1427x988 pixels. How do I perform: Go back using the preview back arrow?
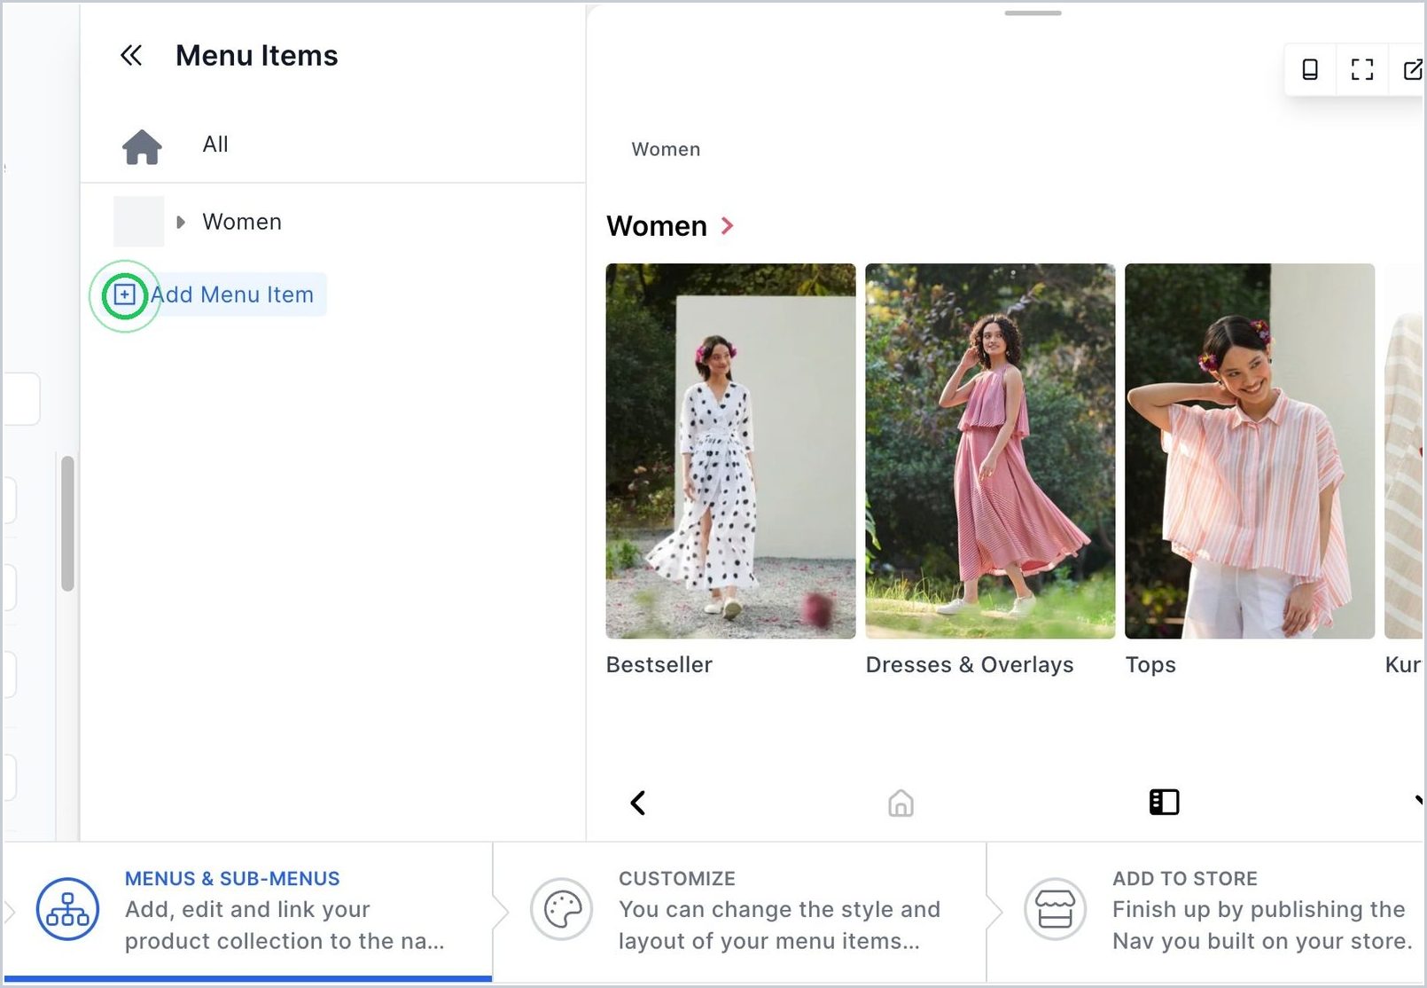click(638, 803)
